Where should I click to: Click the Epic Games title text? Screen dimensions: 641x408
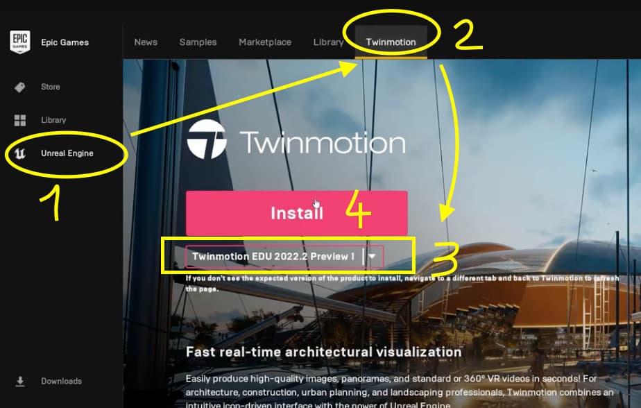65,42
